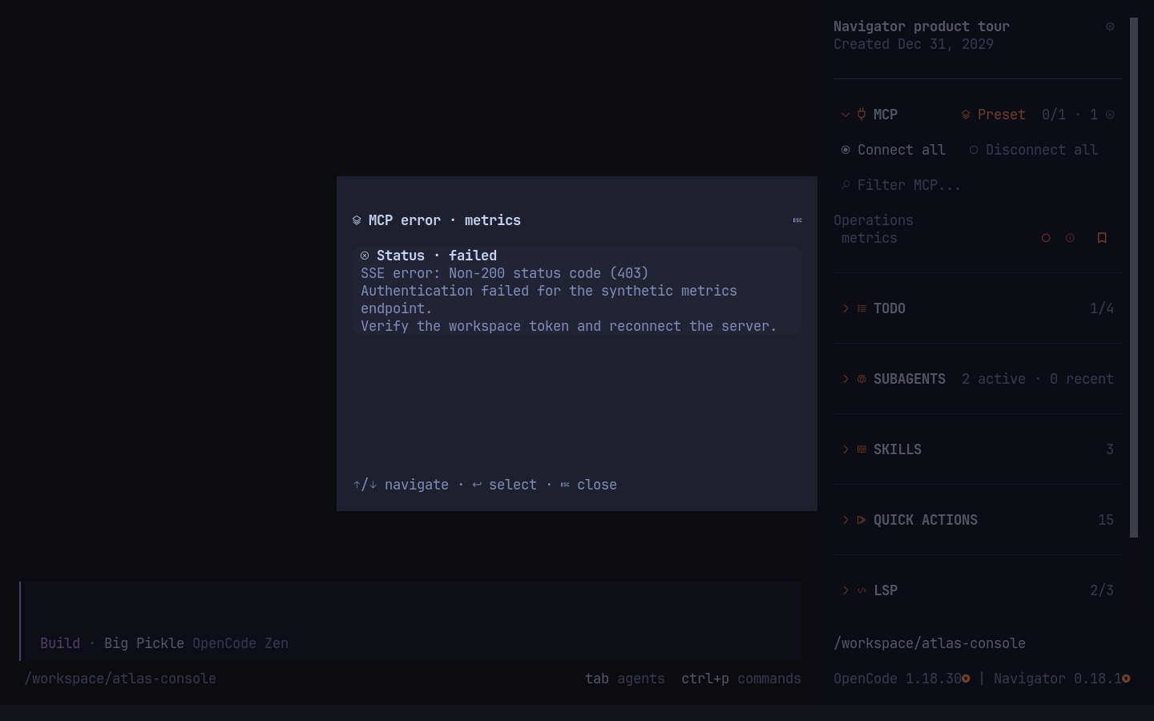The height and width of the screenshot is (721, 1154).
Task: Click the info icon in metrics row
Action: click(1070, 238)
